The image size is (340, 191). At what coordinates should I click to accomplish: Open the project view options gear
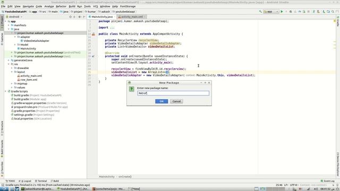tap(79, 16)
